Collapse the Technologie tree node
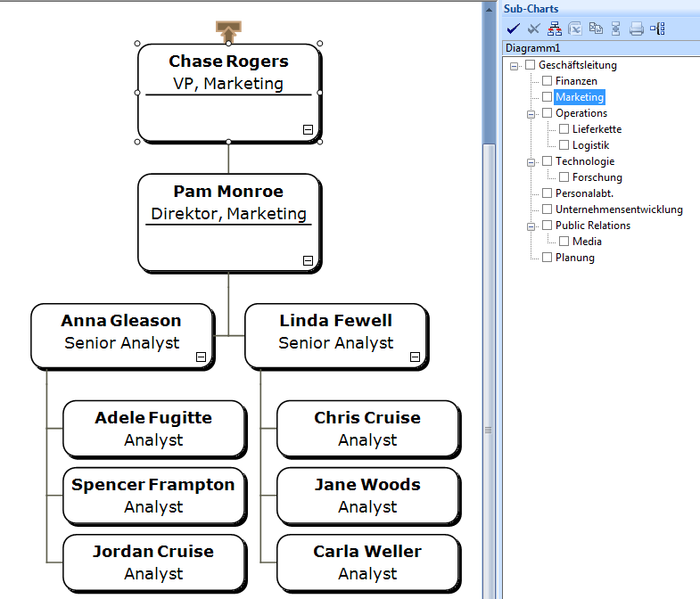This screenshot has height=599, width=700. [x=531, y=161]
